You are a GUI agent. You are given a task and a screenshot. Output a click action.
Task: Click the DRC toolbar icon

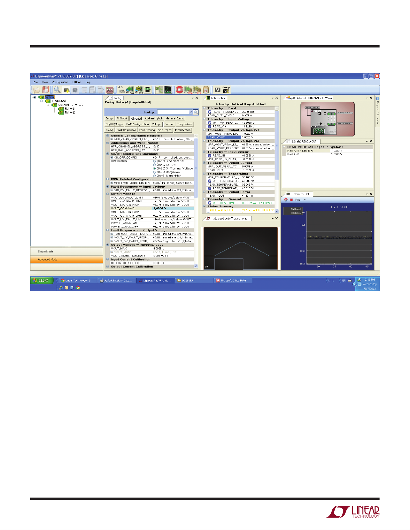(x=109, y=90)
